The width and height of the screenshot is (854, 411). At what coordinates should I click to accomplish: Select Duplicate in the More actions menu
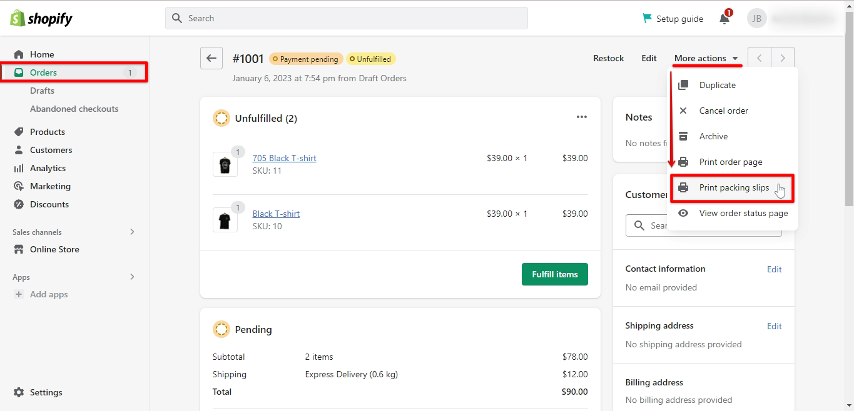[x=717, y=85]
